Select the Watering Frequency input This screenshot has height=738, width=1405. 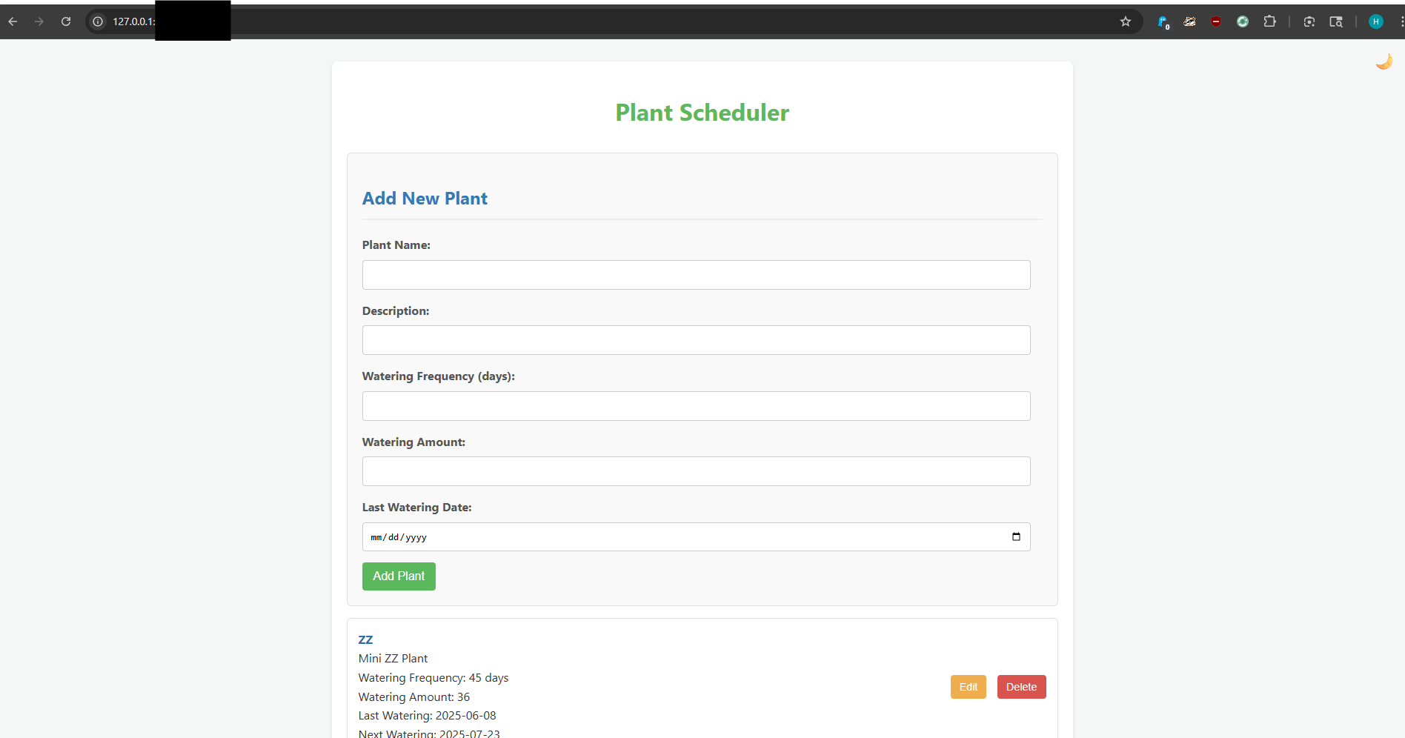pos(696,406)
